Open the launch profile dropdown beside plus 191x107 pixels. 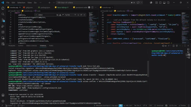click(171, 46)
